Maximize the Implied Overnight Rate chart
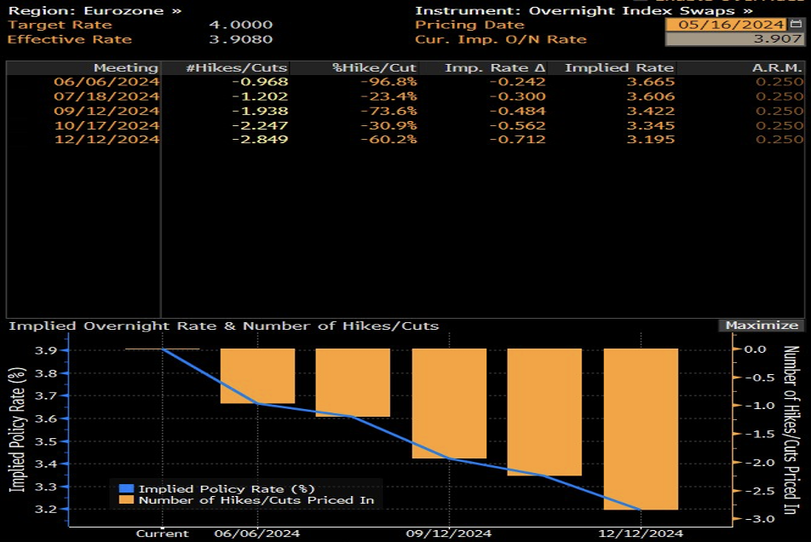 (x=762, y=326)
